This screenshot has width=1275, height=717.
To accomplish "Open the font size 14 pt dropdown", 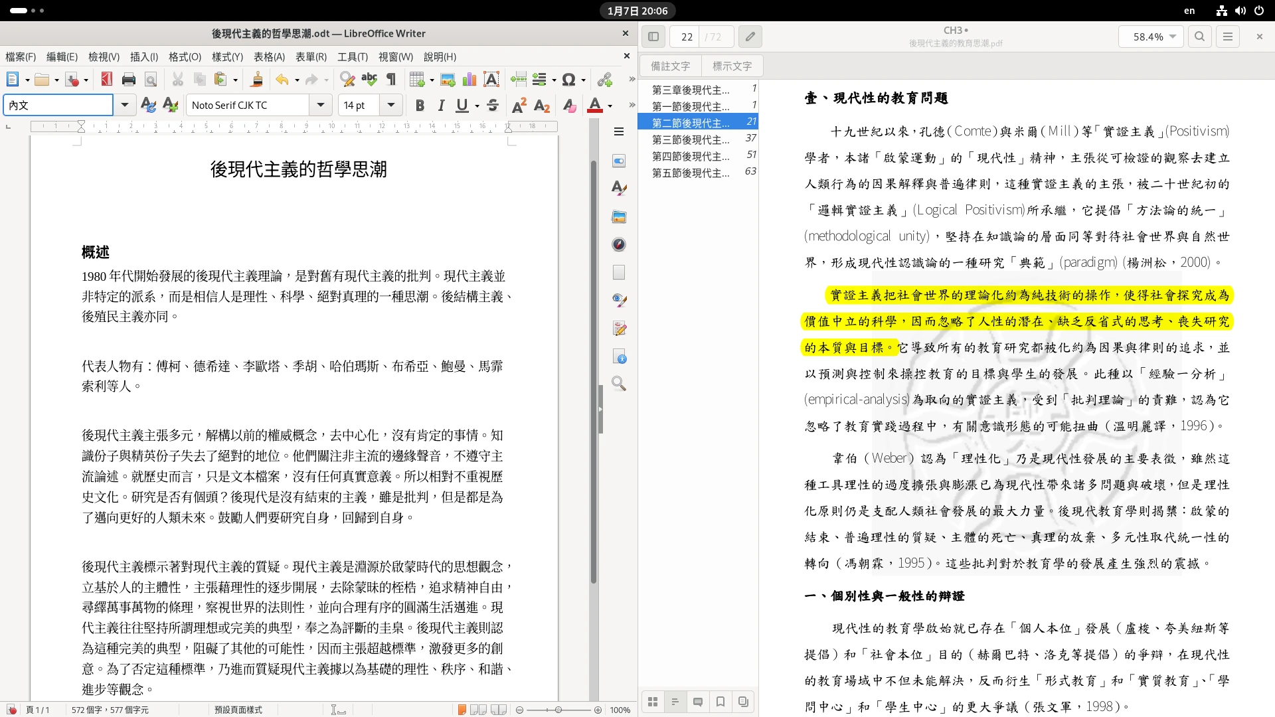I will point(391,105).
